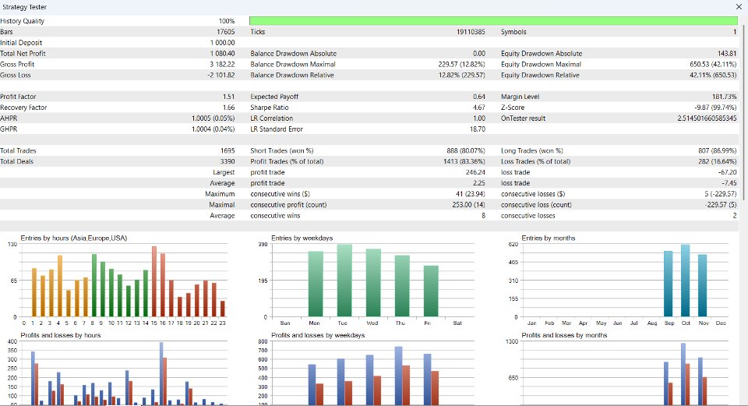Viewport: 748px width, 406px height.
Task: Click the Tue bar in Entries by weekdays
Action: point(344,281)
